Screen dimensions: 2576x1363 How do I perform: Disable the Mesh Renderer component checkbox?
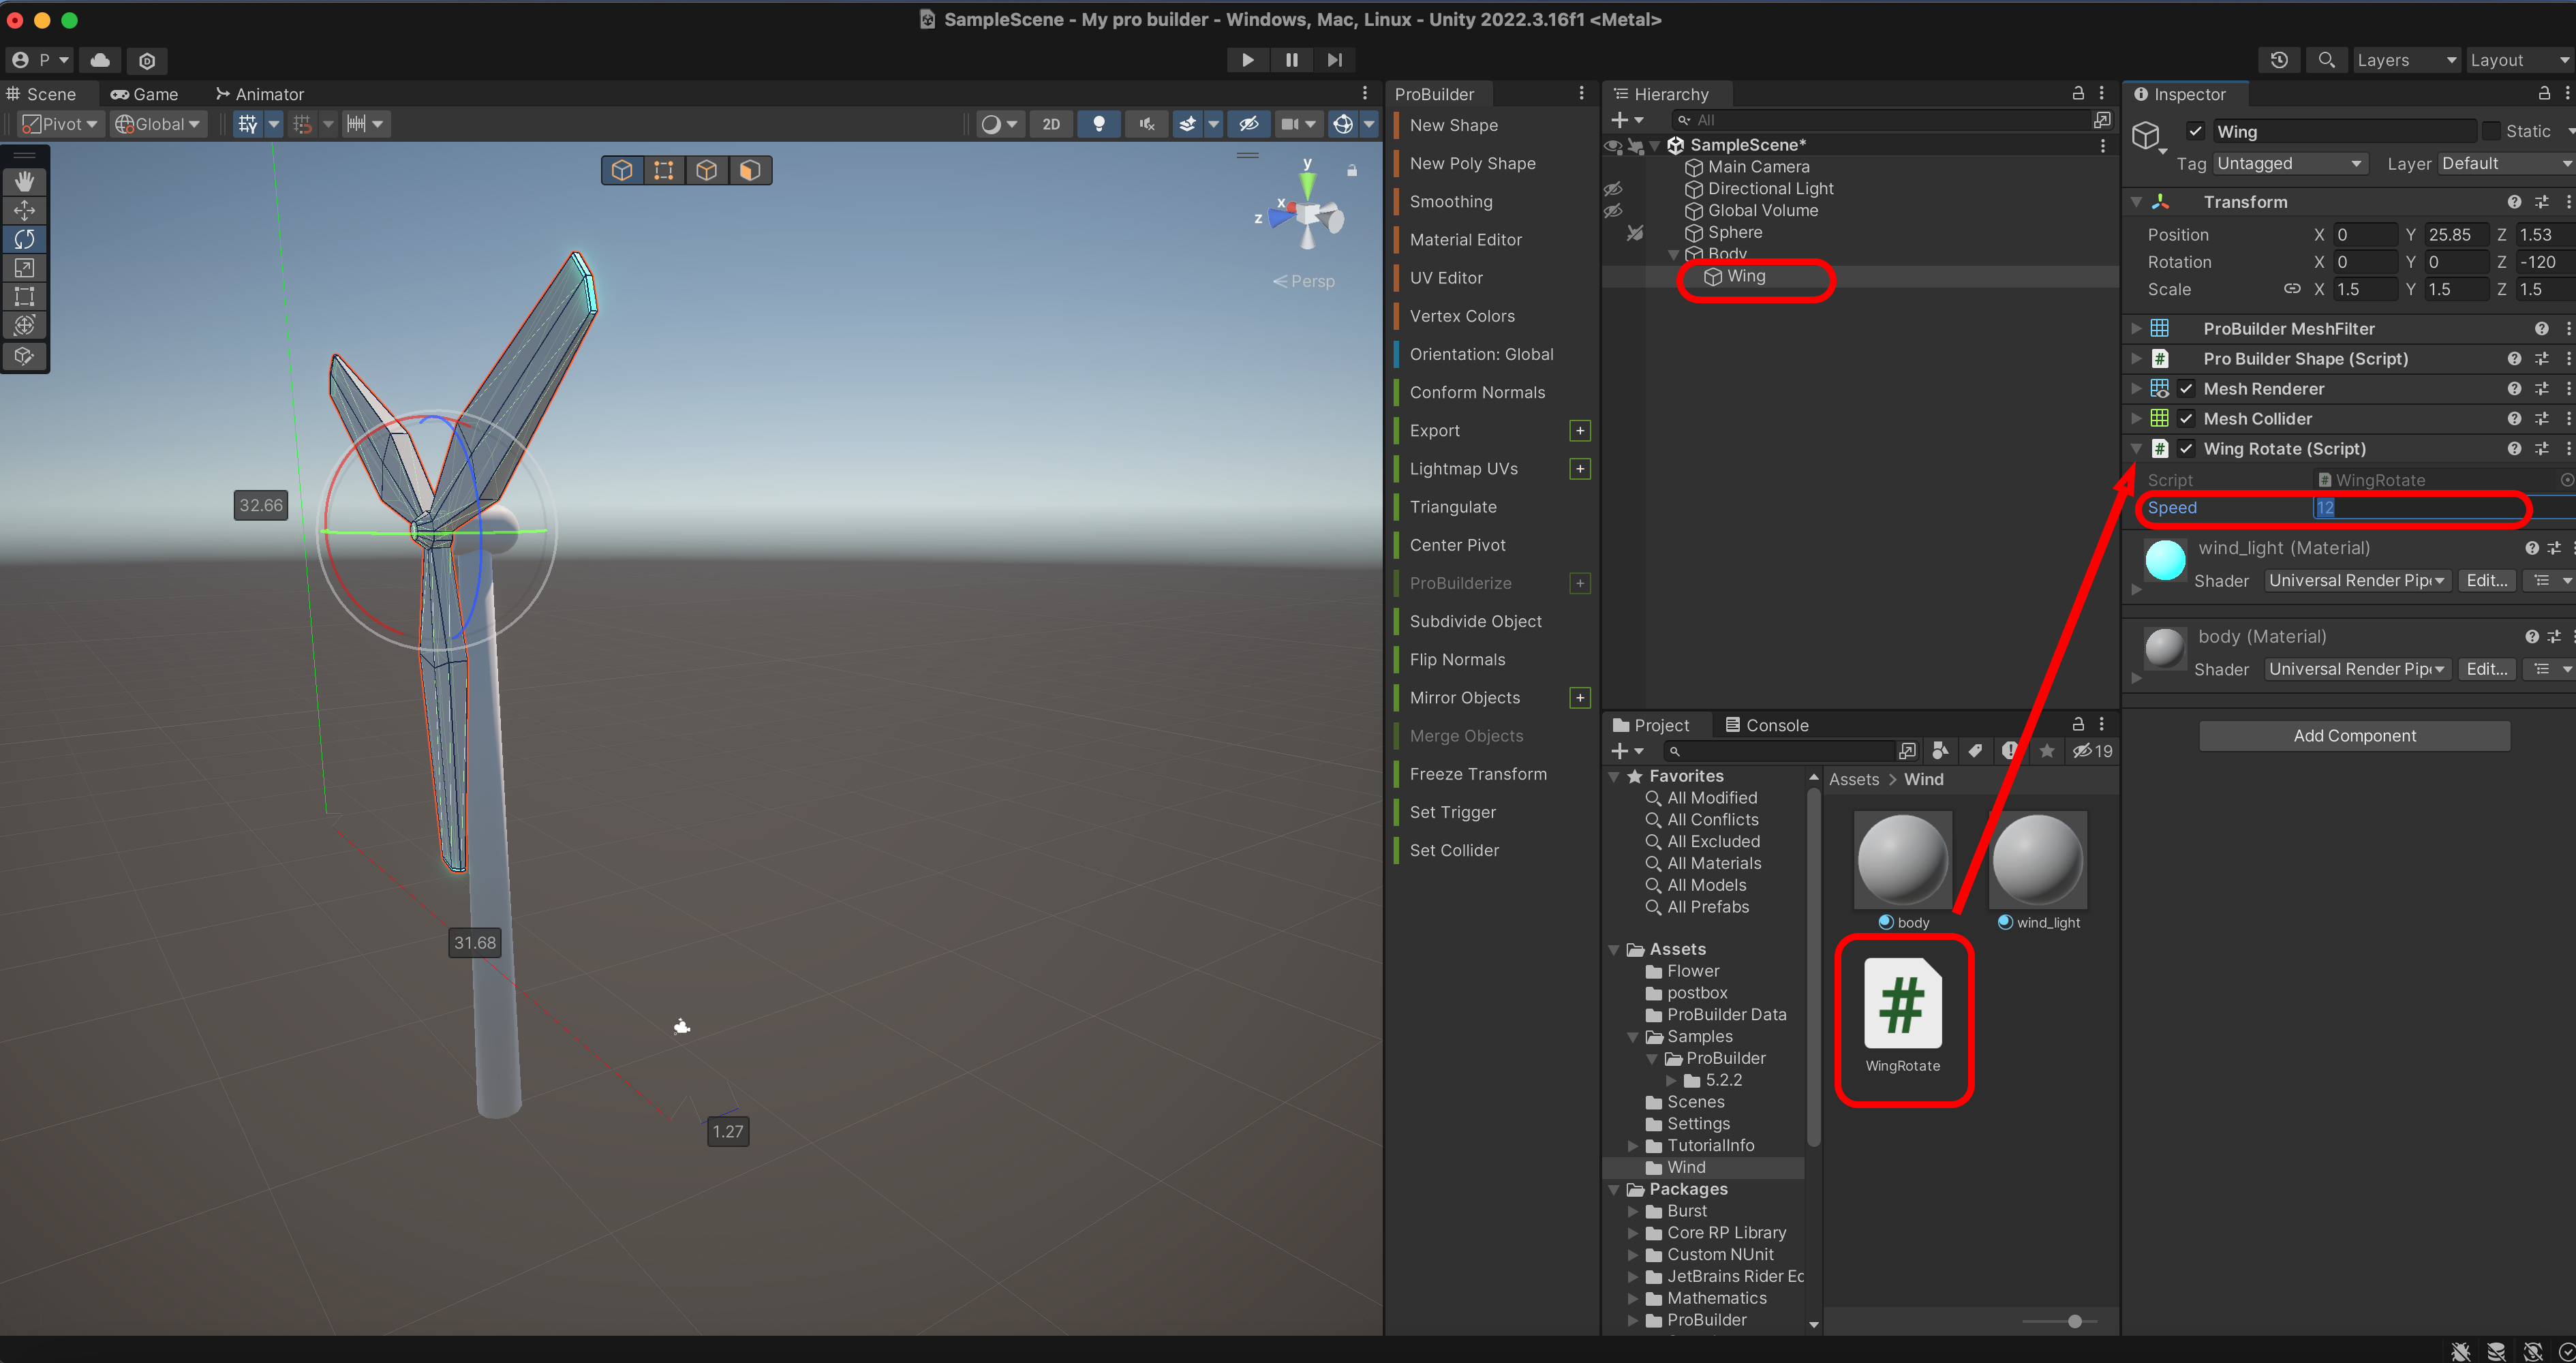pos(2186,389)
